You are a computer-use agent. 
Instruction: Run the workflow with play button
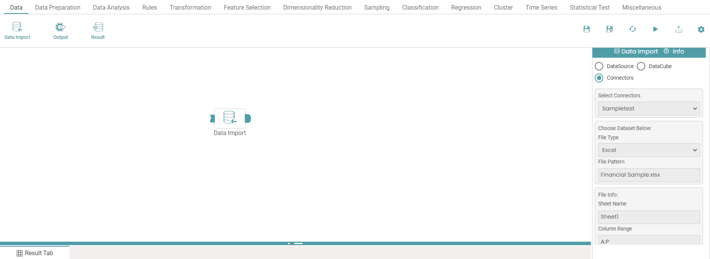point(655,29)
